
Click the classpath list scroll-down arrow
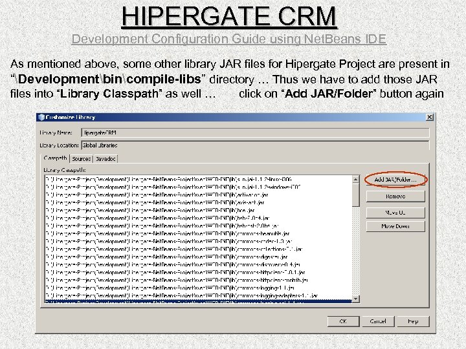coord(356,299)
